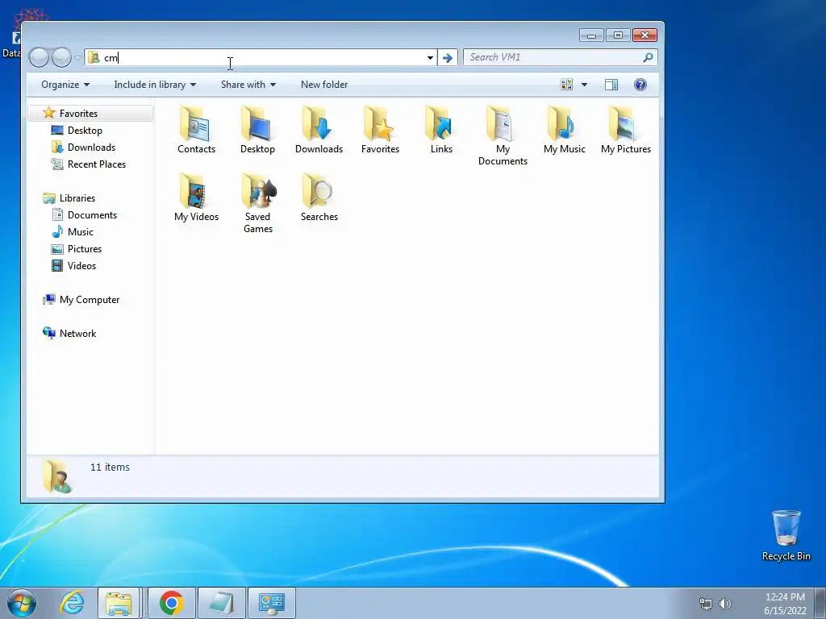Expand the address bar history dropdown
Image resolution: width=826 pixels, height=619 pixels.
click(430, 57)
